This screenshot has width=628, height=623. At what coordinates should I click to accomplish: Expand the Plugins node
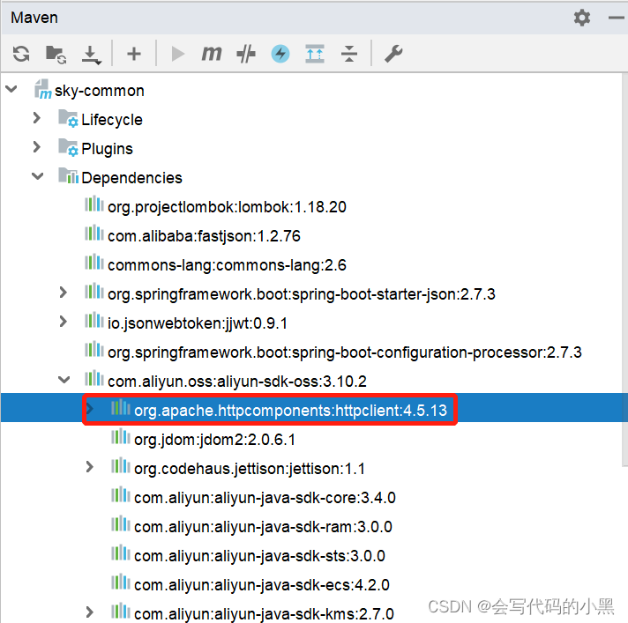(37, 147)
